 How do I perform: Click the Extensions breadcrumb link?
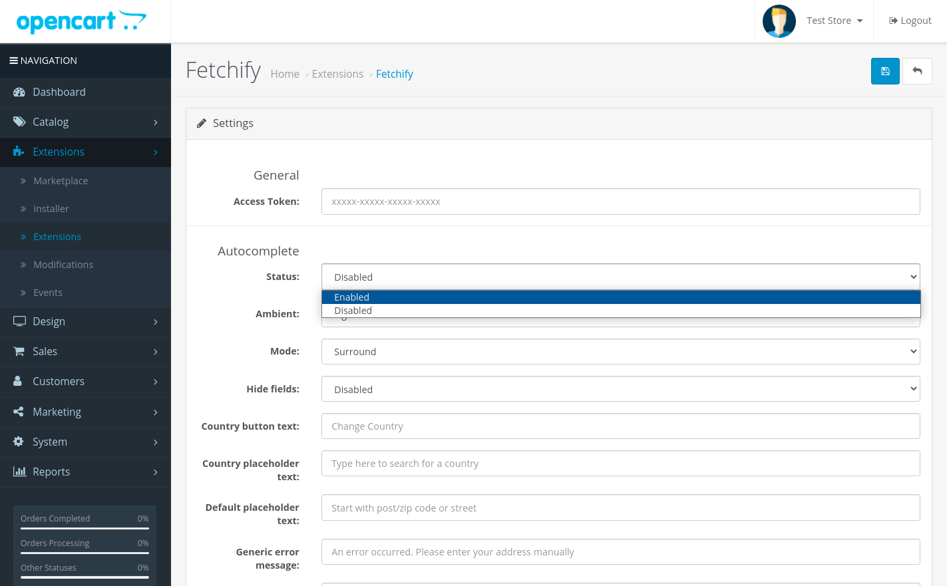[337, 74]
